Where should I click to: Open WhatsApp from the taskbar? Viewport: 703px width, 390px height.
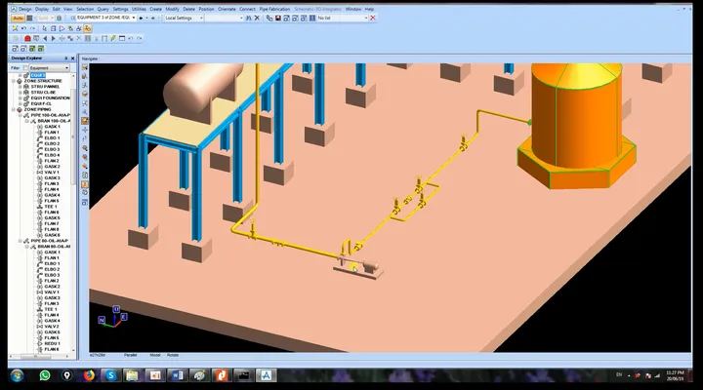pos(45,375)
